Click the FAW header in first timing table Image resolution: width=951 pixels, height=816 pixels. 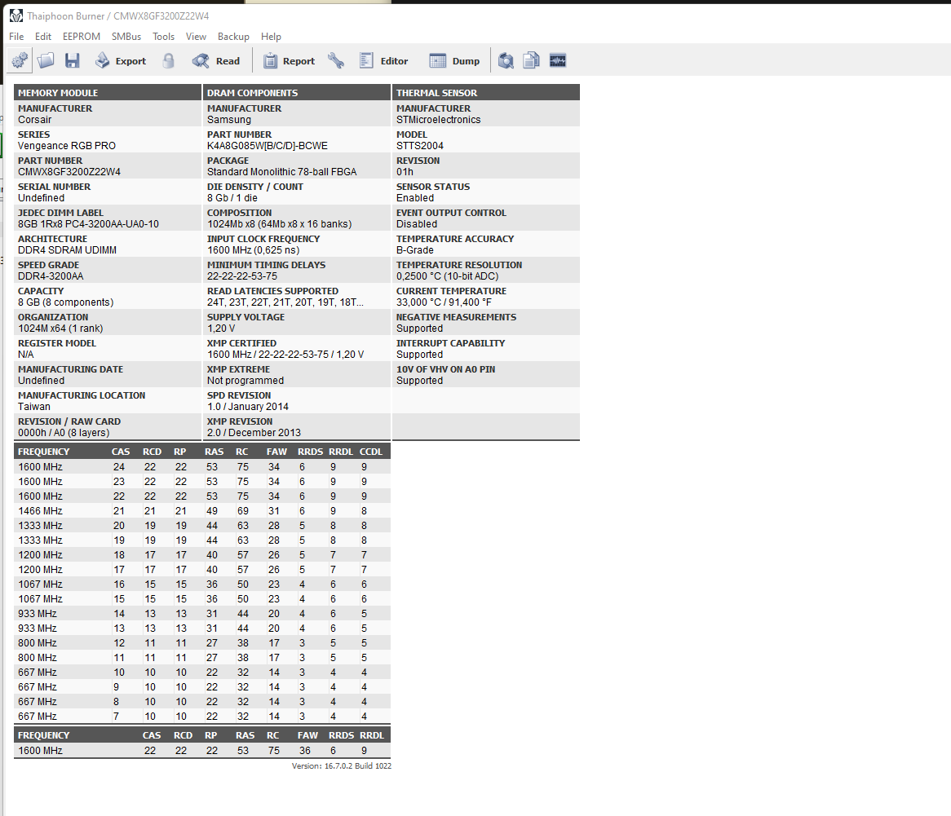(x=276, y=452)
